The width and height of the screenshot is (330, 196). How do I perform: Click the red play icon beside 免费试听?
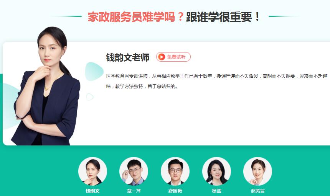[162, 57]
